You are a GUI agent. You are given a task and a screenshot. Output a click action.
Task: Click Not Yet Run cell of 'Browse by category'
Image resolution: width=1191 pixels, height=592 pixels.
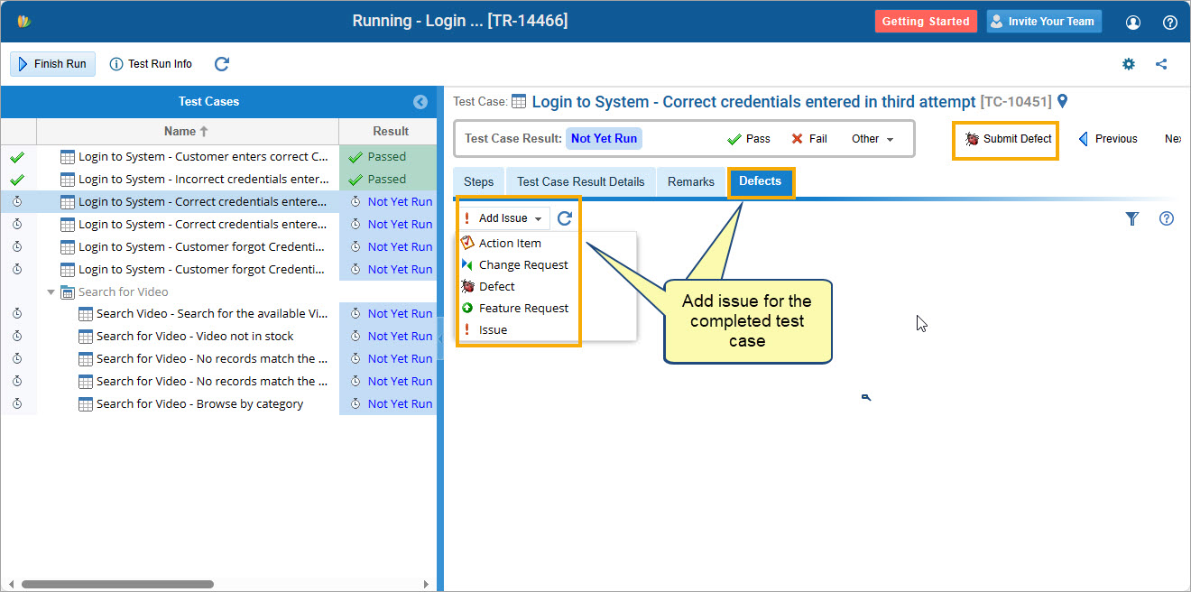pos(388,404)
